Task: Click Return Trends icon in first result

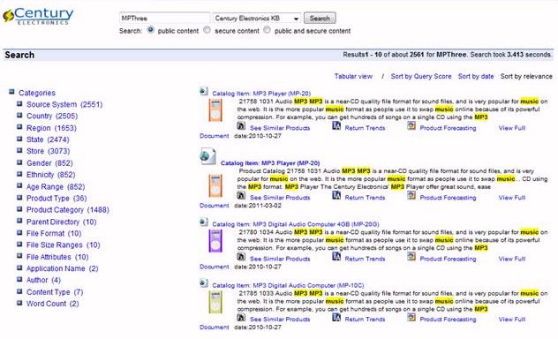Action: 336,125
